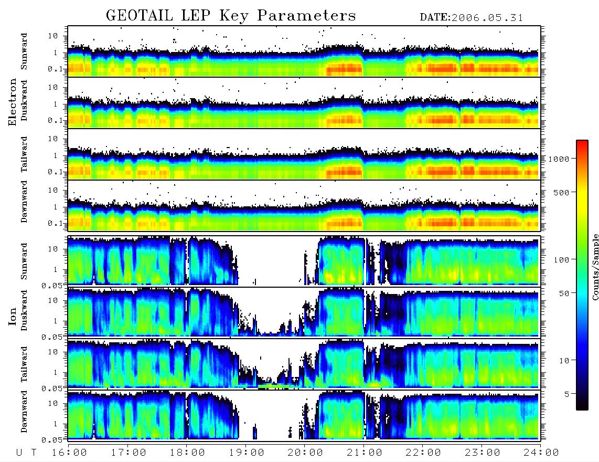Select the Electron Duskward axis label

[x=24, y=100]
